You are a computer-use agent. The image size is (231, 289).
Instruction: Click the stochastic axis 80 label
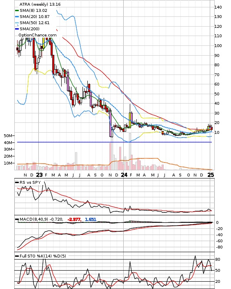click(x=218, y=260)
